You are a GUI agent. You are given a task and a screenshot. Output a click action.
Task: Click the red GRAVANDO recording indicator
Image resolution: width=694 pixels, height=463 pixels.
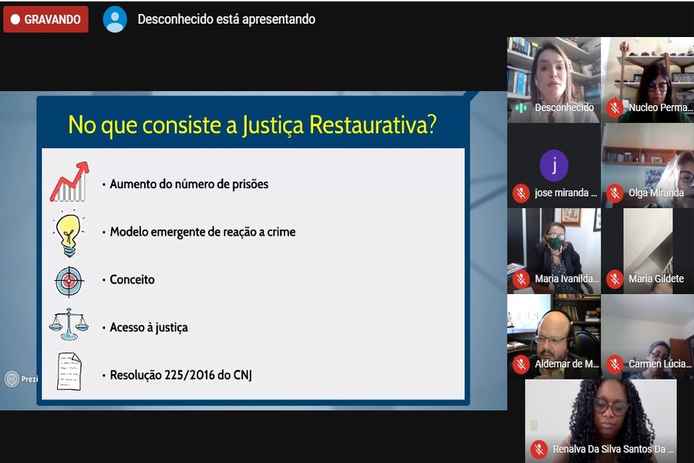pyautogui.click(x=45, y=19)
